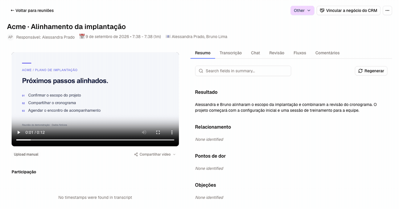
Task: Switch video to fullscreen
Action: pyautogui.click(x=158, y=132)
